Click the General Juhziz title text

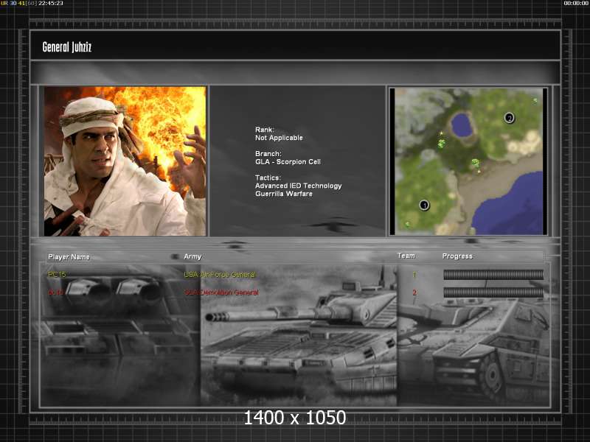67,47
